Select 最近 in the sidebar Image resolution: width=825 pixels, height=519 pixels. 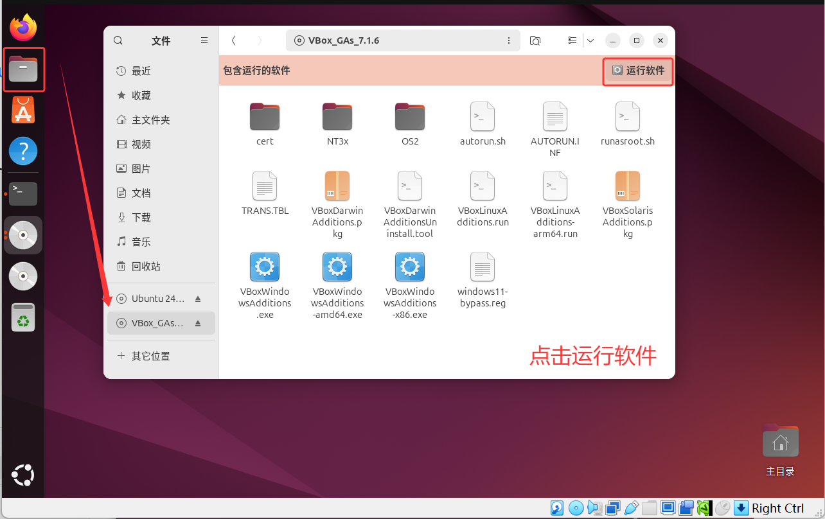point(161,71)
